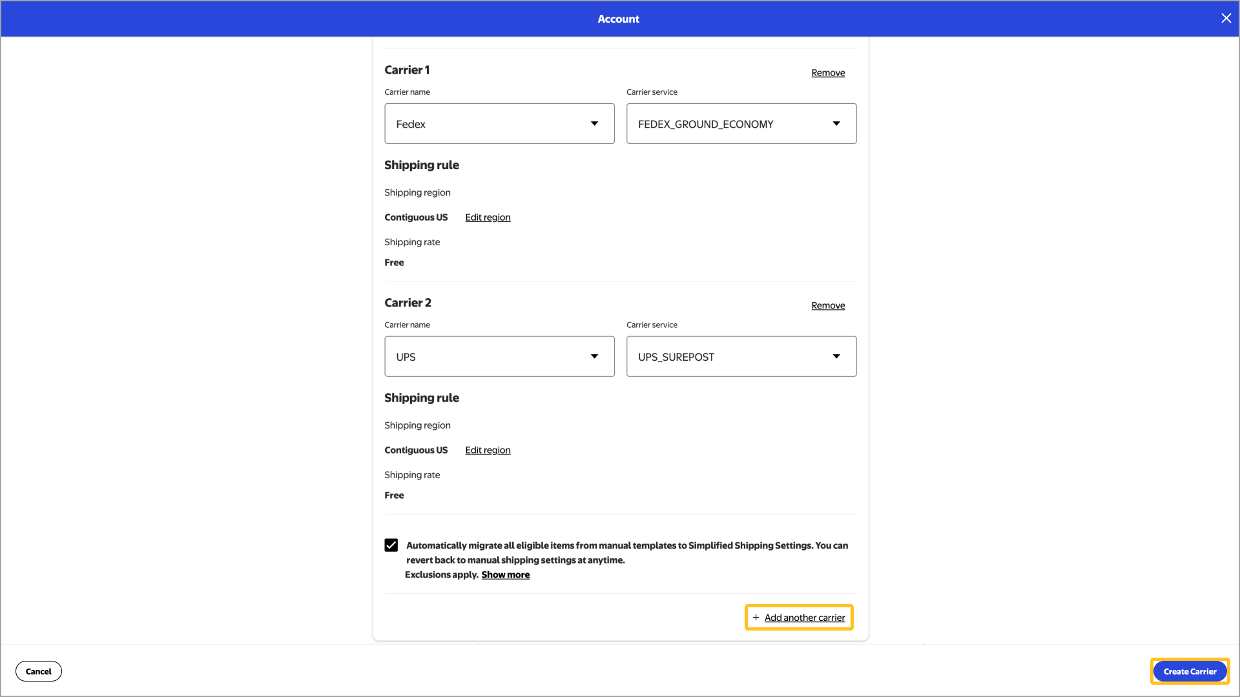This screenshot has width=1240, height=697.
Task: Click Contiguous US under Carrier 1
Action: pos(416,217)
